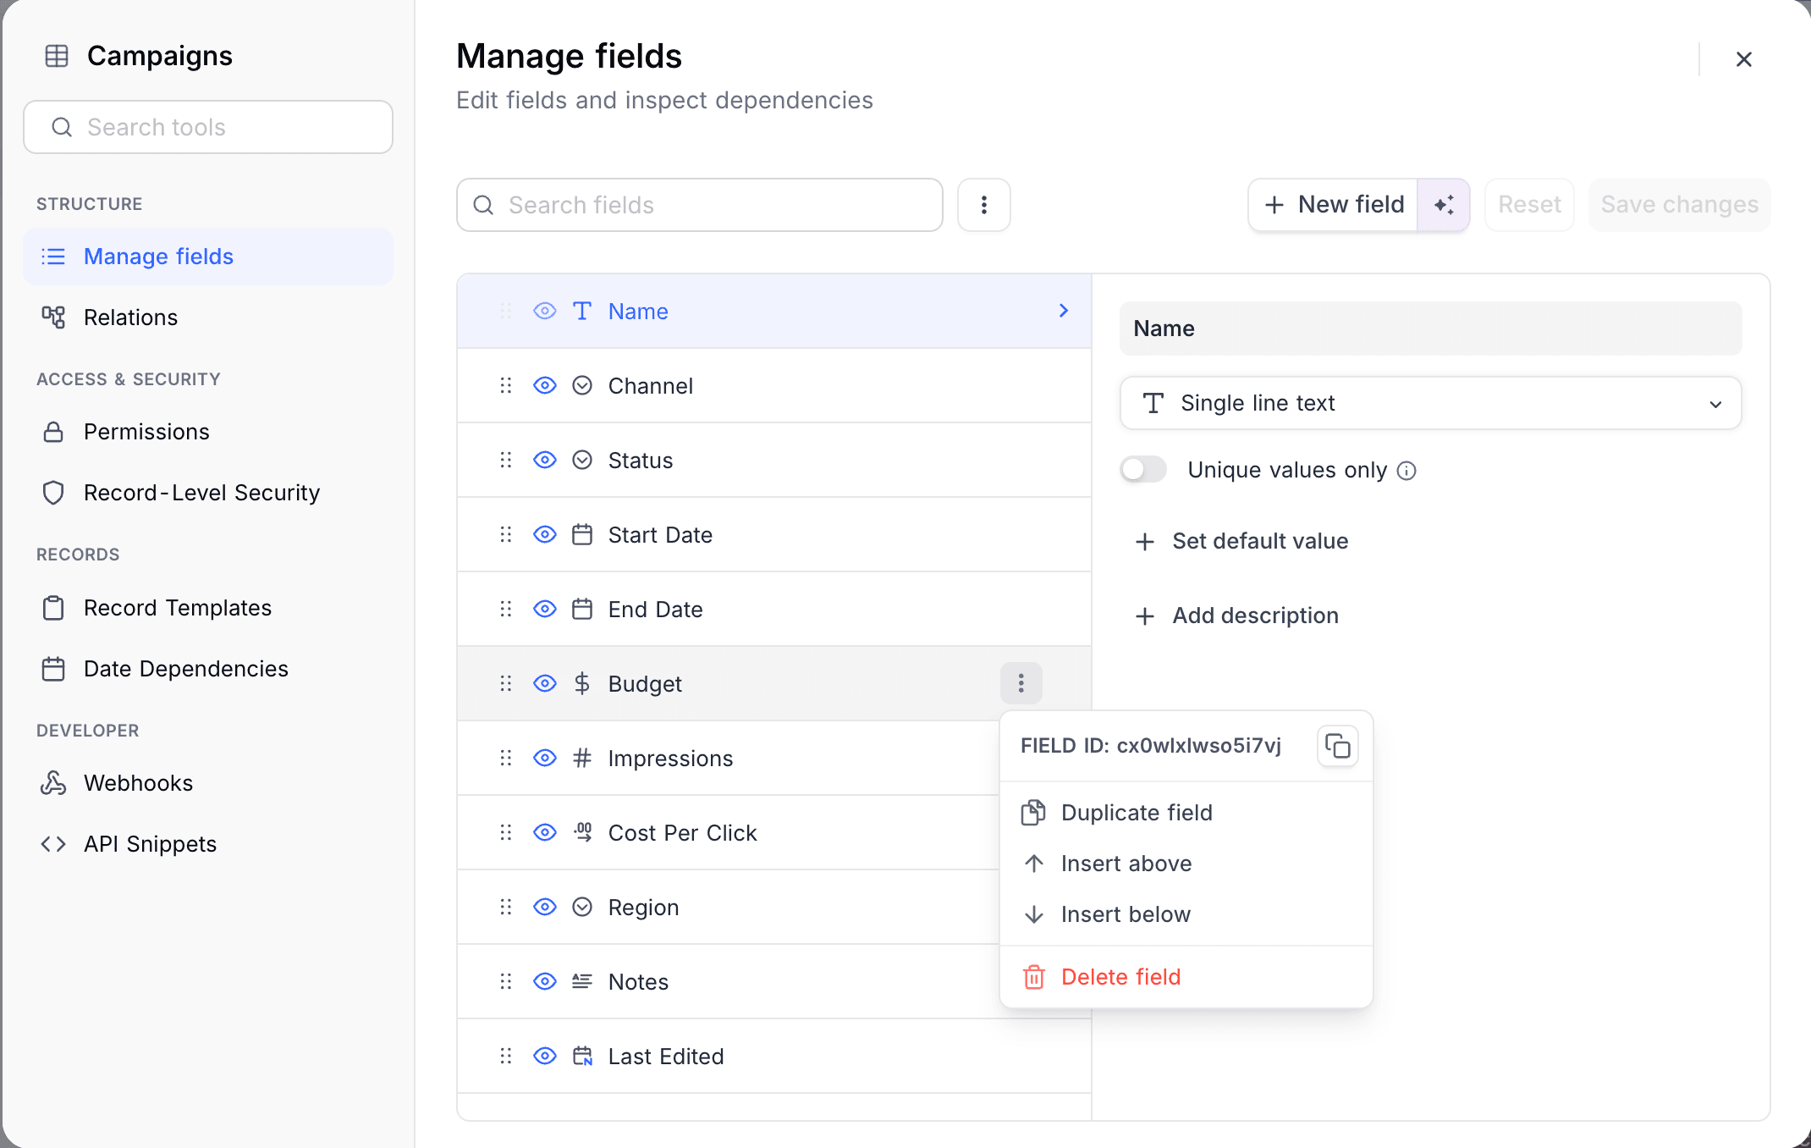Click the drag handle on Start Date row
1811x1148 pixels.
click(506, 535)
